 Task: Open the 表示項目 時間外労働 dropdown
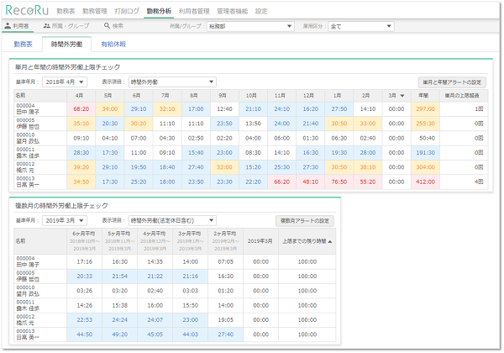click(x=172, y=82)
